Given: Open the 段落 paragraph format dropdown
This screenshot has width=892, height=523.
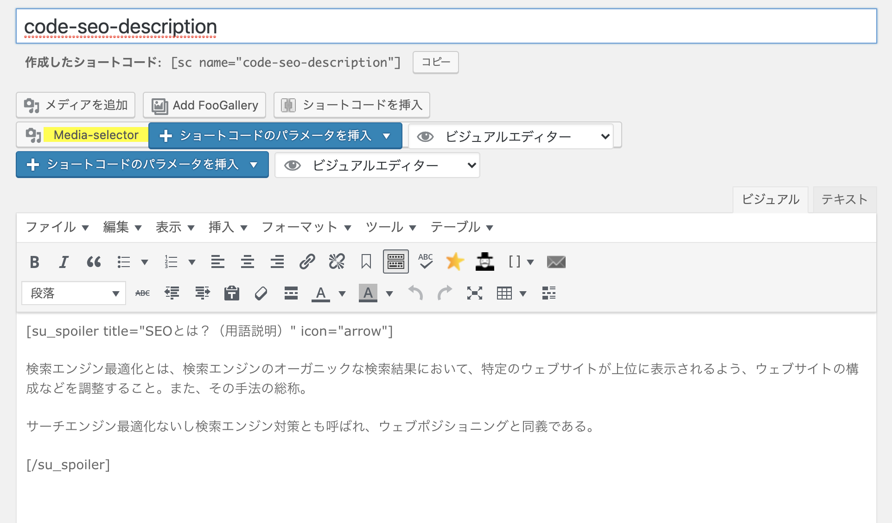Looking at the screenshot, I should point(74,293).
